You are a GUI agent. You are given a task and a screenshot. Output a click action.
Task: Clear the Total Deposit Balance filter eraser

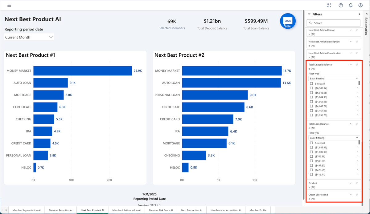357,65
